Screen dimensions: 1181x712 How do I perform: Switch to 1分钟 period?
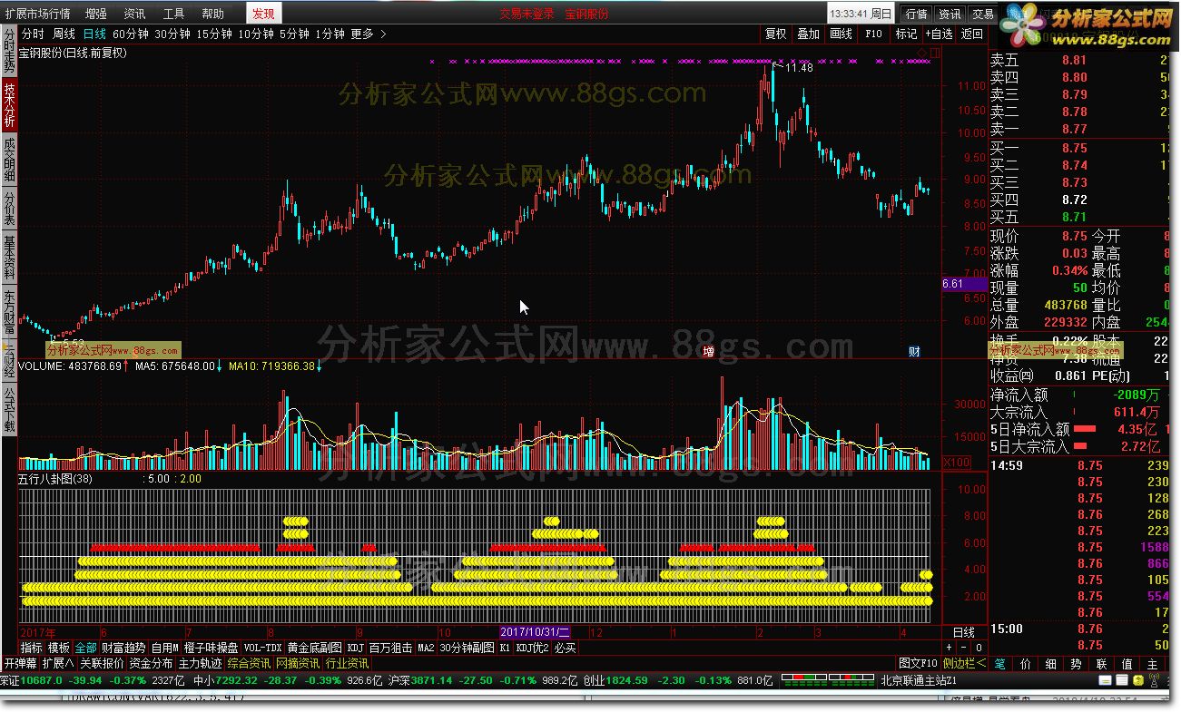point(330,34)
